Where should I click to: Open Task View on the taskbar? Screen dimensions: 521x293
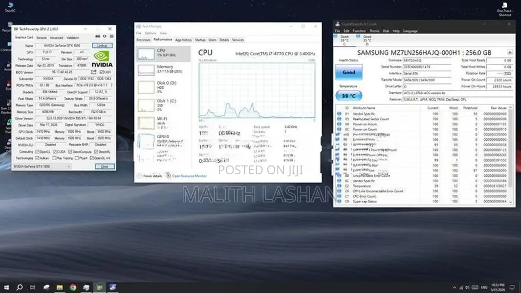pos(33,287)
